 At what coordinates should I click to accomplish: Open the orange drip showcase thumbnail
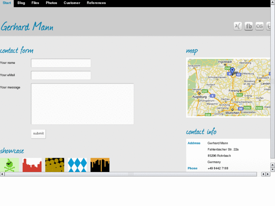[x=100, y=165]
